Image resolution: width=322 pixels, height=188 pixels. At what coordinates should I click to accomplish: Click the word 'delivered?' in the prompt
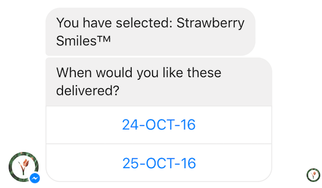(x=88, y=91)
